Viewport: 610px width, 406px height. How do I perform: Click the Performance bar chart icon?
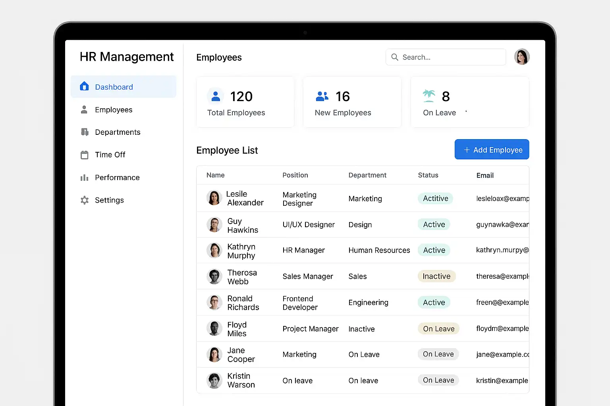85,178
